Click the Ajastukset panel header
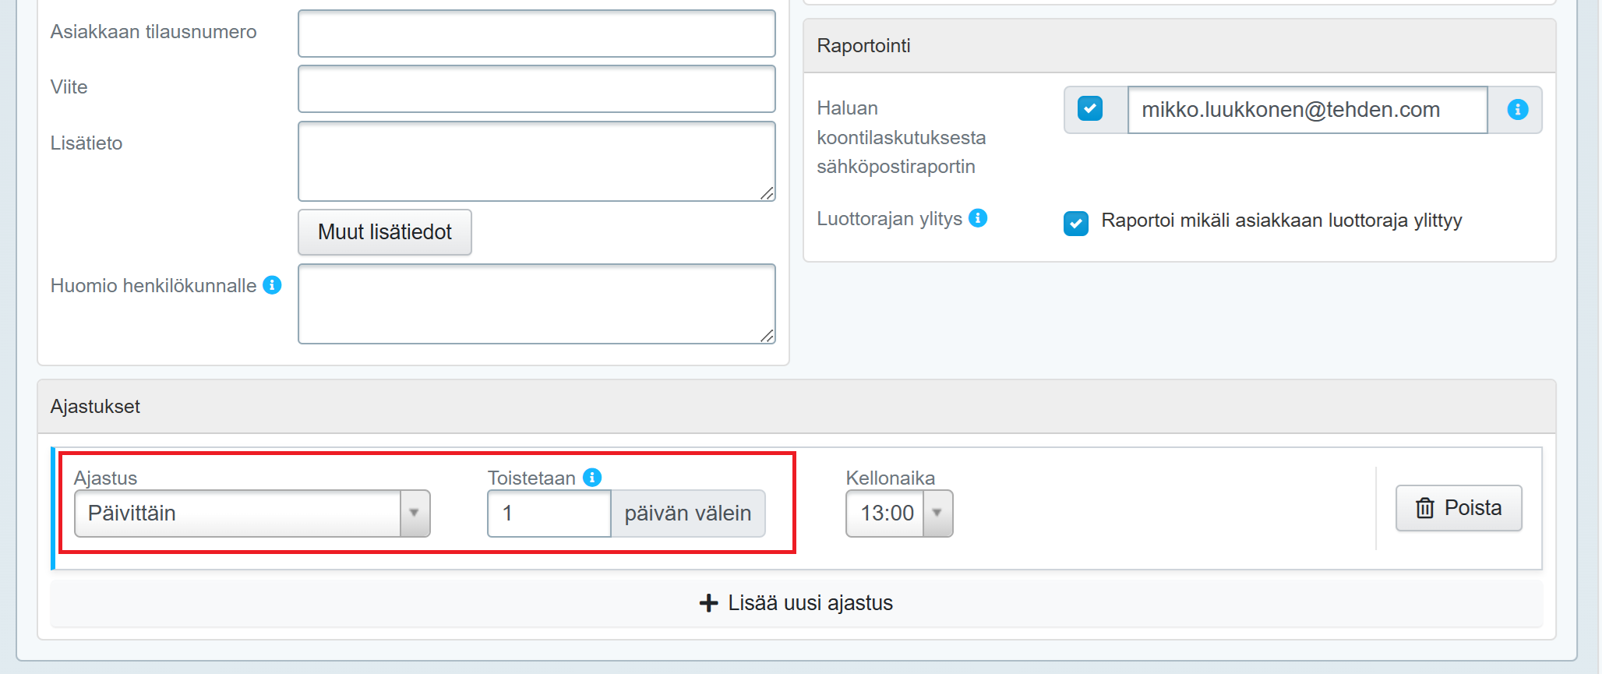The image size is (1602, 674). point(796,407)
